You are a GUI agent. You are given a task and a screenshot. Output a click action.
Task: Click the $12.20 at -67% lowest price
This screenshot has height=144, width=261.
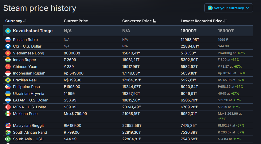point(229,100)
